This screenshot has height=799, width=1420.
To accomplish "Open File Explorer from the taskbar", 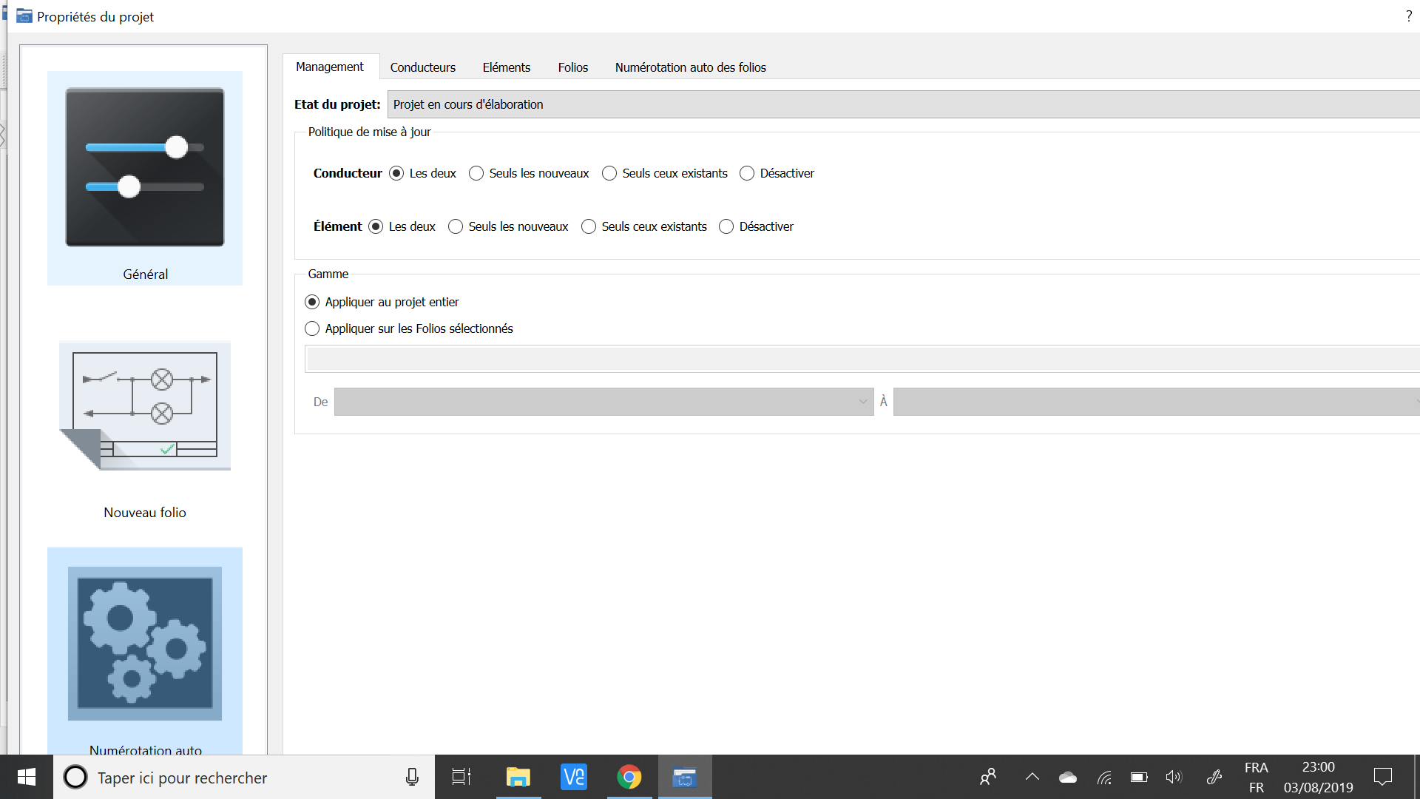I will [x=518, y=777].
